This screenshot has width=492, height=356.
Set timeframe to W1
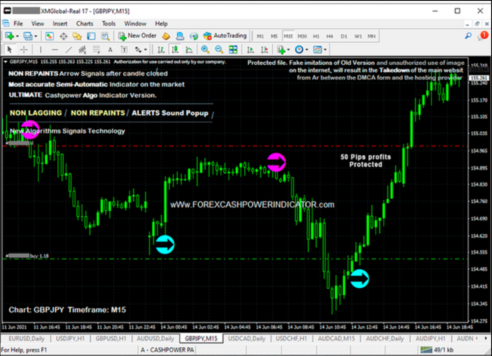click(358, 36)
